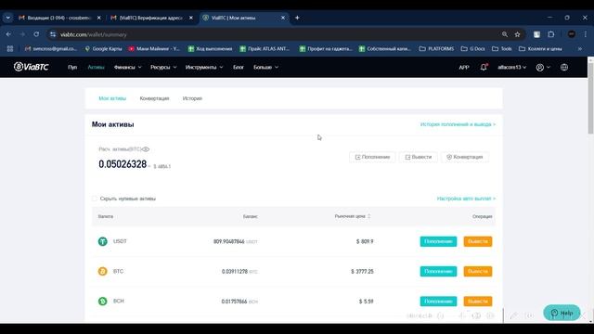
Task: Click the Конвертация button beside total balance
Action: coord(464,157)
